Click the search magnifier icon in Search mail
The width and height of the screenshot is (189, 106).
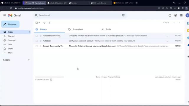point(36,15)
